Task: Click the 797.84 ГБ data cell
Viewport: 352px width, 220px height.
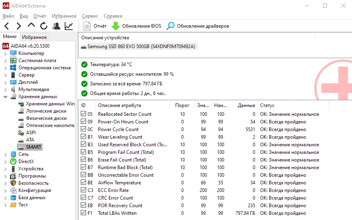Action: 245,213
